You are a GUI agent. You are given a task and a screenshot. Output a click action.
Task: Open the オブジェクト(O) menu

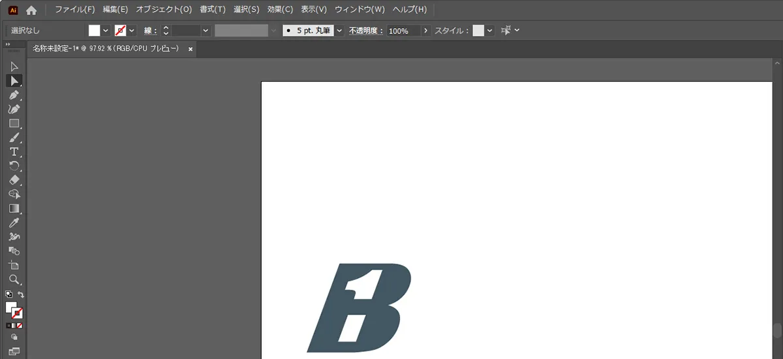(x=164, y=10)
